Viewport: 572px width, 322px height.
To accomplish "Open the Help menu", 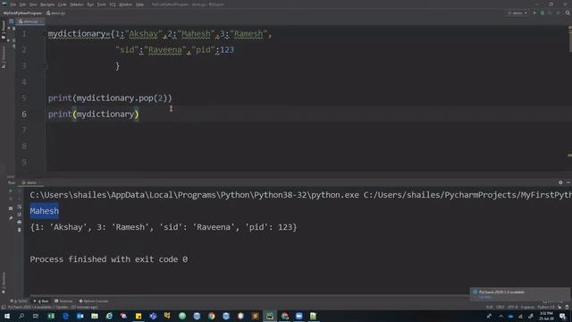I will point(139,4).
